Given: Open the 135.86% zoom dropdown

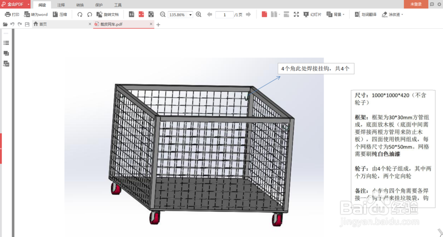Looking at the screenshot, I should coord(190,15).
